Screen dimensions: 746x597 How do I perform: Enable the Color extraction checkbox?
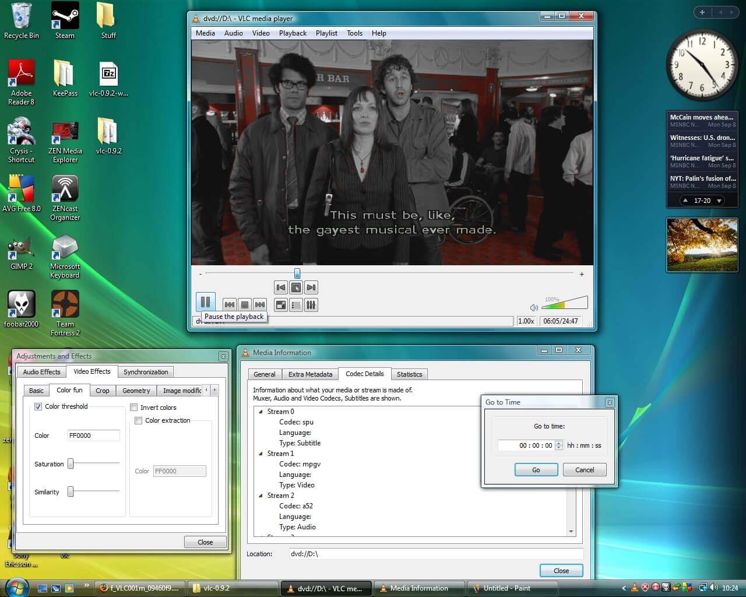(138, 420)
